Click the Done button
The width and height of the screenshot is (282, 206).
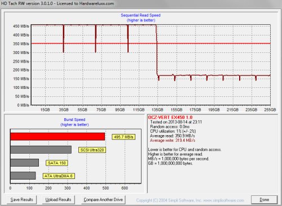click(x=264, y=200)
